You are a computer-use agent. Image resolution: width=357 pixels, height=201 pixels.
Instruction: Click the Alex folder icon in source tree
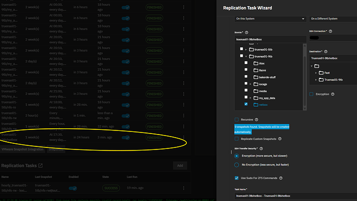pyautogui.click(x=256, y=63)
